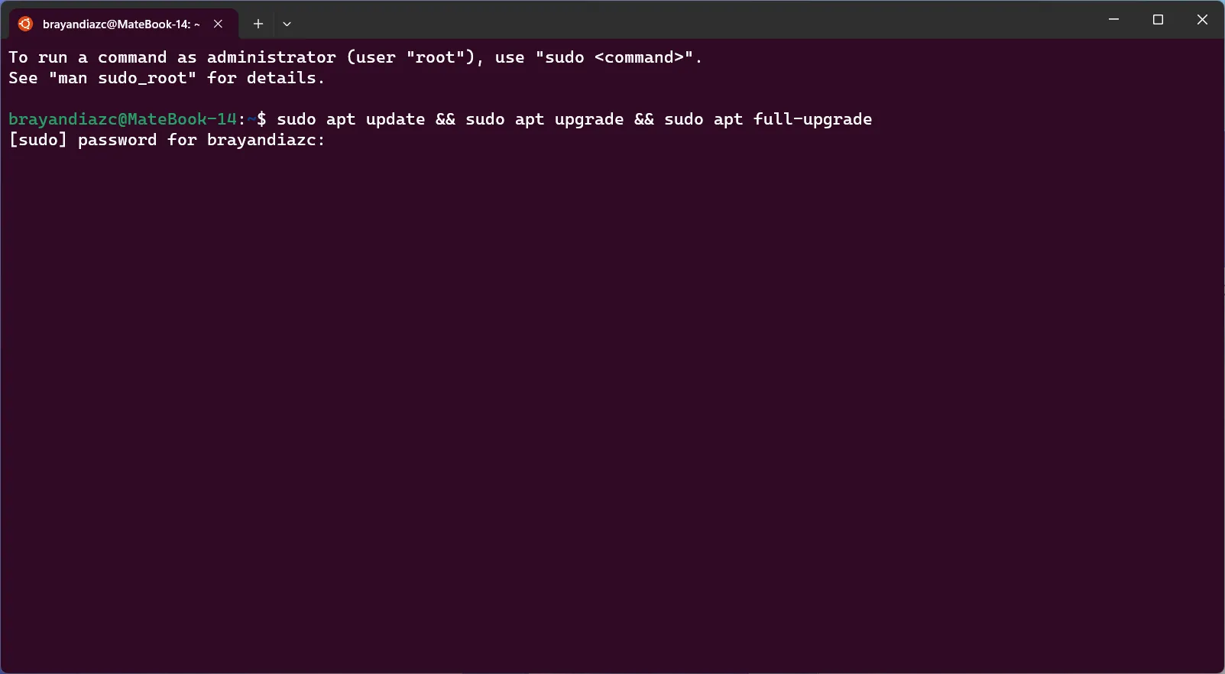Screen dimensions: 1225x674
Task: Click the word "full-upgrade" in the command
Action: [x=812, y=119]
